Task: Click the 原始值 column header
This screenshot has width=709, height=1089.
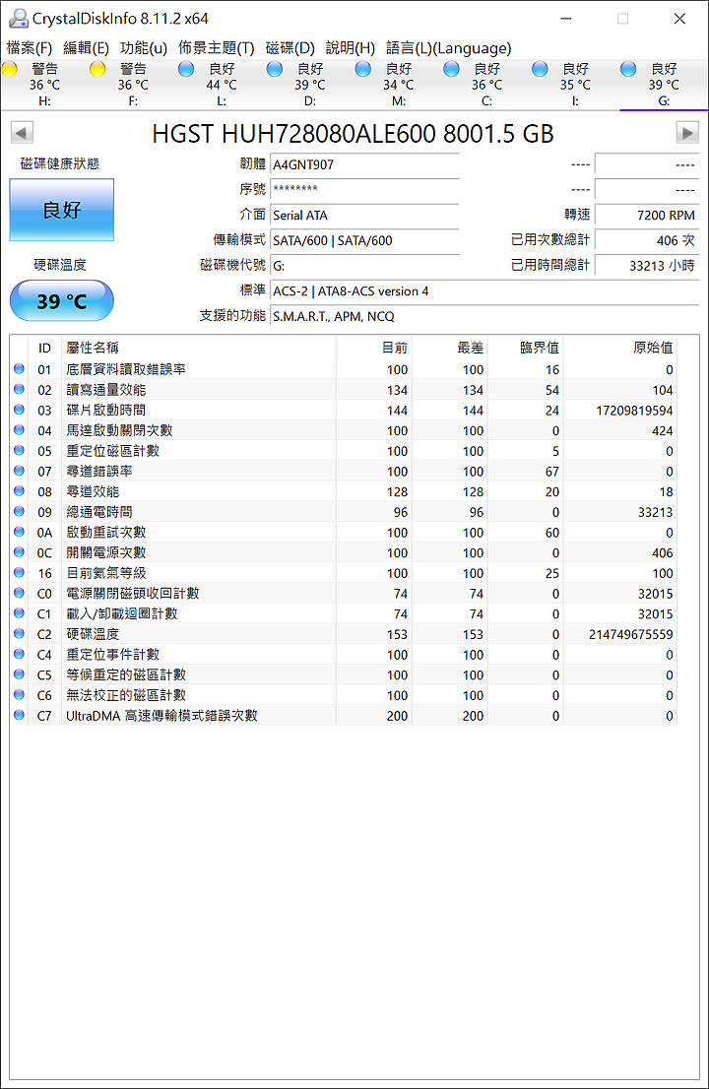Action: click(x=620, y=348)
